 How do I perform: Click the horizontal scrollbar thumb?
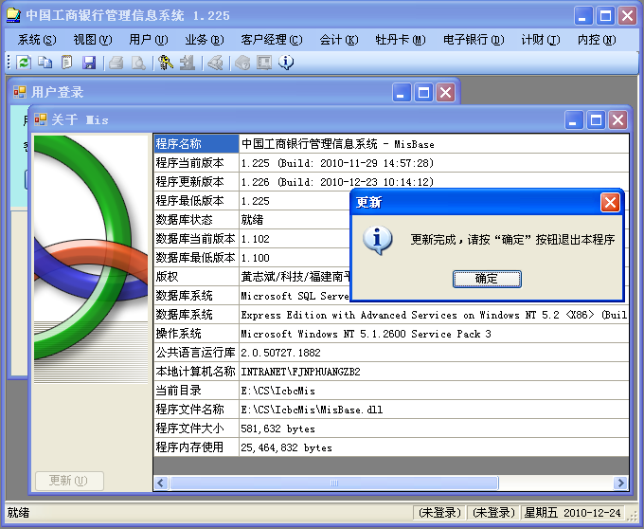click(x=333, y=483)
